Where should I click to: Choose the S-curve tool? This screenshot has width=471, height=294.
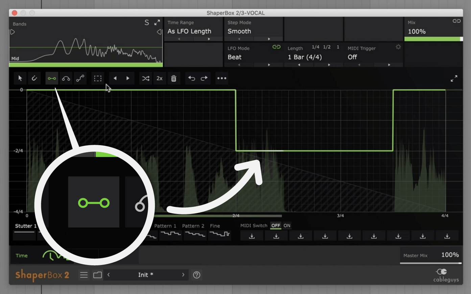80,78
